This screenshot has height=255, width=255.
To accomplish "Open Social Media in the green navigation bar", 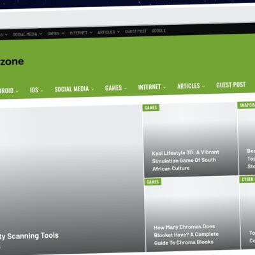I will coord(71,89).
